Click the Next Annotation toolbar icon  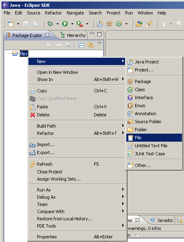coord(163,24)
